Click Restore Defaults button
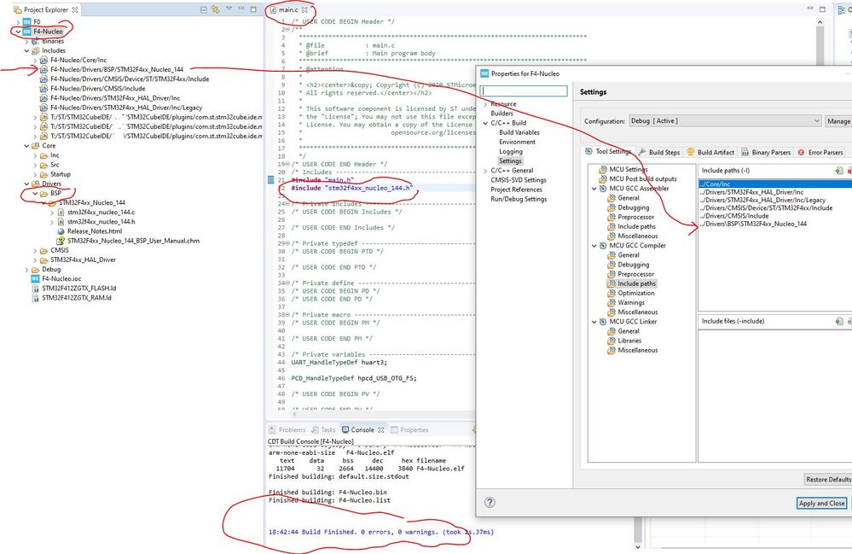The height and width of the screenshot is (554, 852). click(828, 480)
